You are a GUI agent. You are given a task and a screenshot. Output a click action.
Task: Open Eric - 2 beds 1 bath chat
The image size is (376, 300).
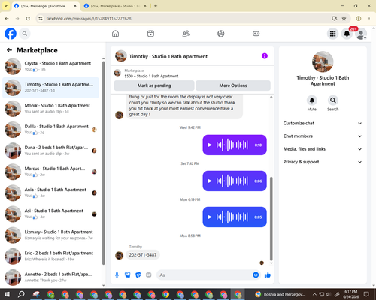pos(50,256)
